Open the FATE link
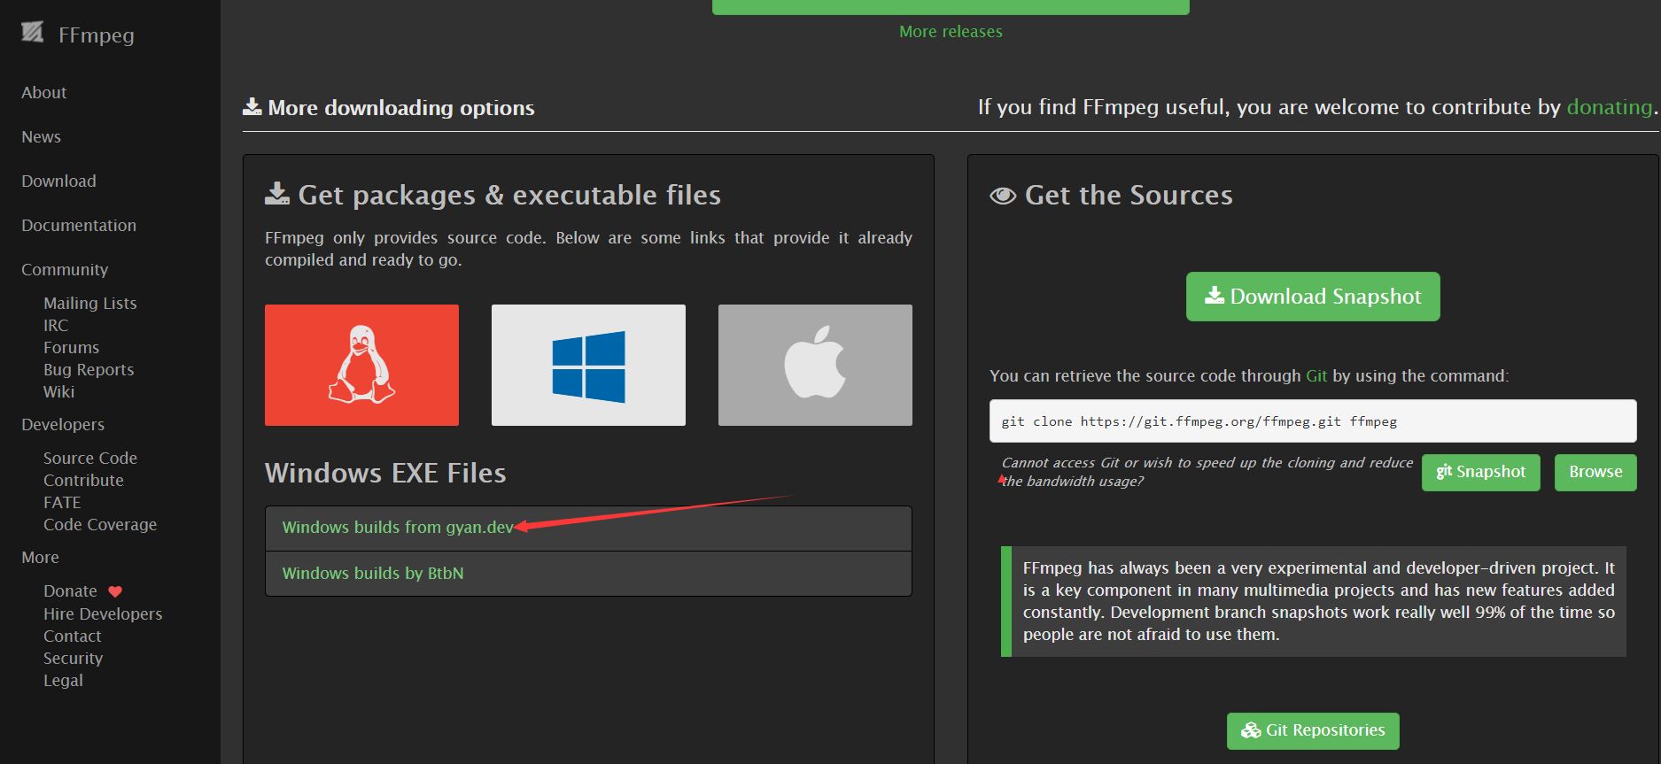 click(x=62, y=502)
